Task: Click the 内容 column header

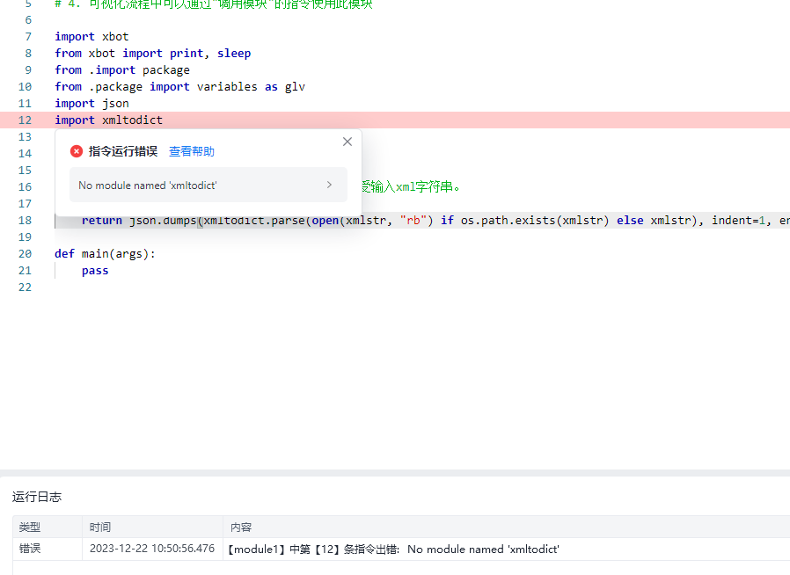Action: (x=241, y=528)
